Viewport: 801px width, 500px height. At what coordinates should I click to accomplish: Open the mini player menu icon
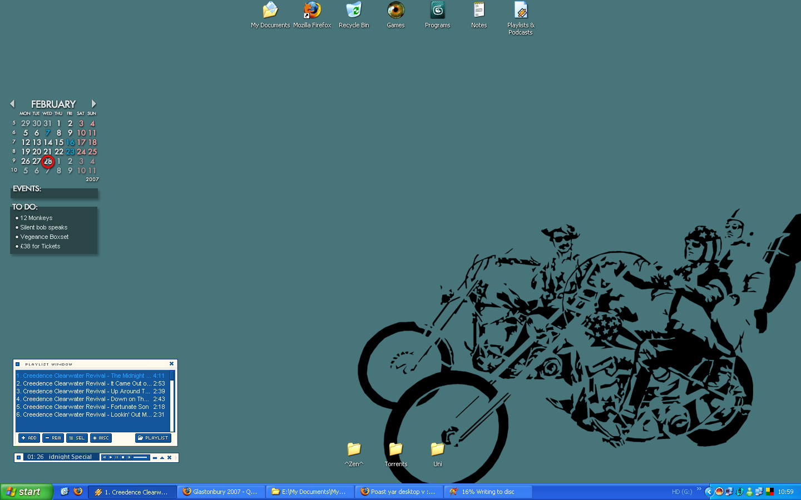18,458
